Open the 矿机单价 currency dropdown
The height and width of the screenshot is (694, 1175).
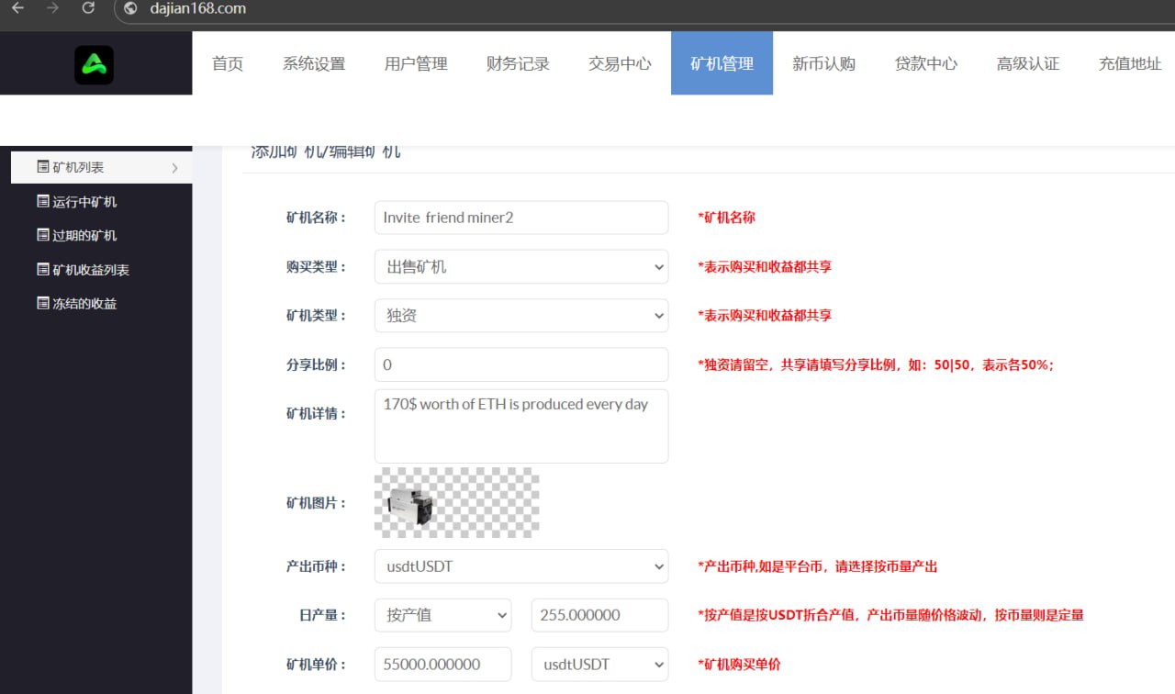click(x=599, y=664)
